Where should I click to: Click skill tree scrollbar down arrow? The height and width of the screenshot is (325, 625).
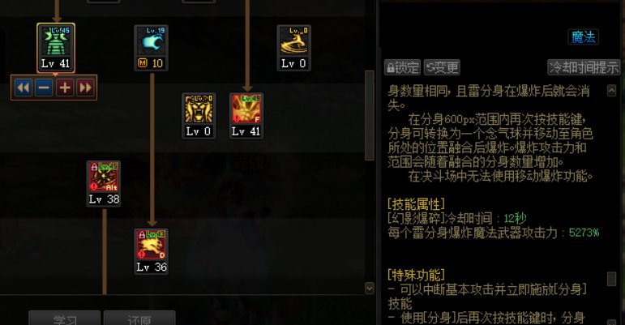click(x=370, y=288)
